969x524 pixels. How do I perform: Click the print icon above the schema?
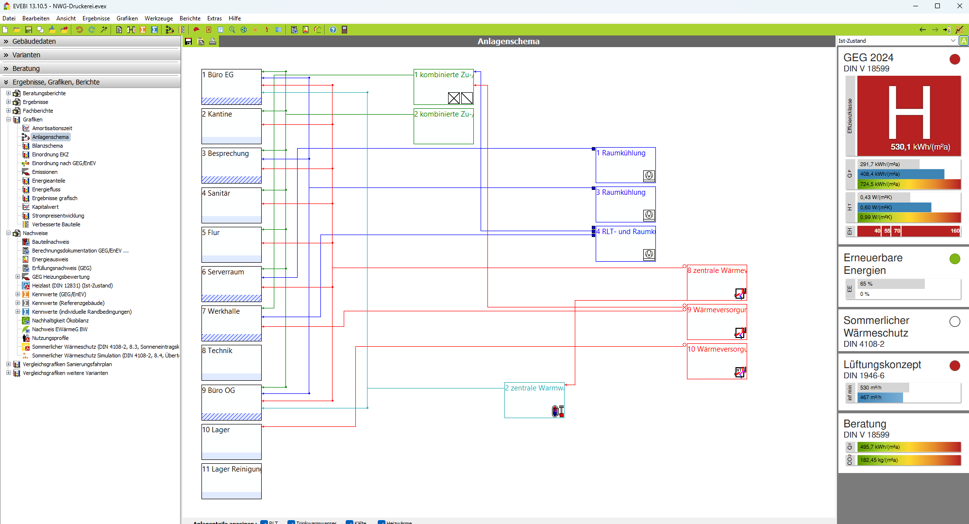213,42
